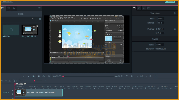Click 00:01:00.00 on the timeline ruler
Viewport: 179px width, 100px height.
tap(98, 86)
